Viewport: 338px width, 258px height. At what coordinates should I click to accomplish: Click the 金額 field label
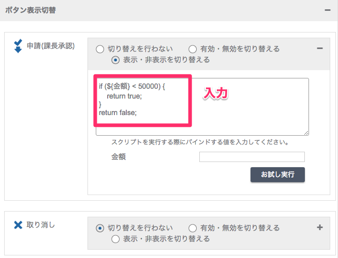[119, 157]
